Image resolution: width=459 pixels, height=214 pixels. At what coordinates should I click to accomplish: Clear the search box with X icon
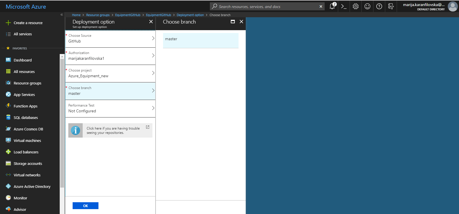click(321, 7)
